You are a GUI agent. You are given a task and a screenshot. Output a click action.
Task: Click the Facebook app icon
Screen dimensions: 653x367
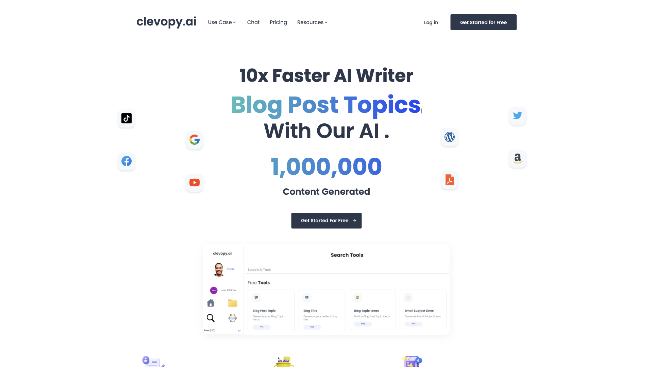click(x=127, y=161)
